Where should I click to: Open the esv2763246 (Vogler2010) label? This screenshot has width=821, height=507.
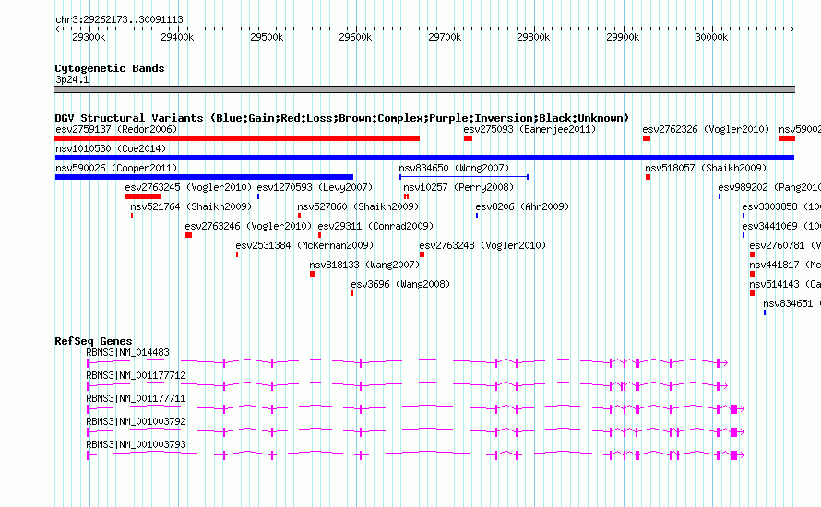[248, 226]
